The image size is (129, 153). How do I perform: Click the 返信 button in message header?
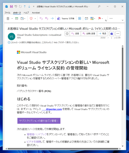[x=75, y=33]
